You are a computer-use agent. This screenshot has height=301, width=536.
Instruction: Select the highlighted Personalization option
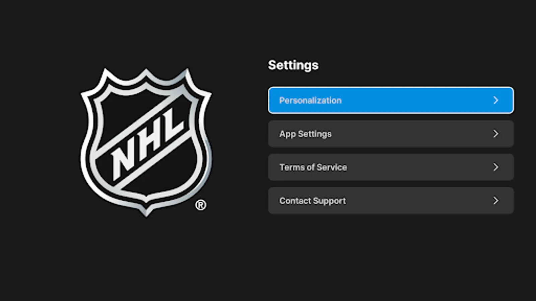point(390,100)
